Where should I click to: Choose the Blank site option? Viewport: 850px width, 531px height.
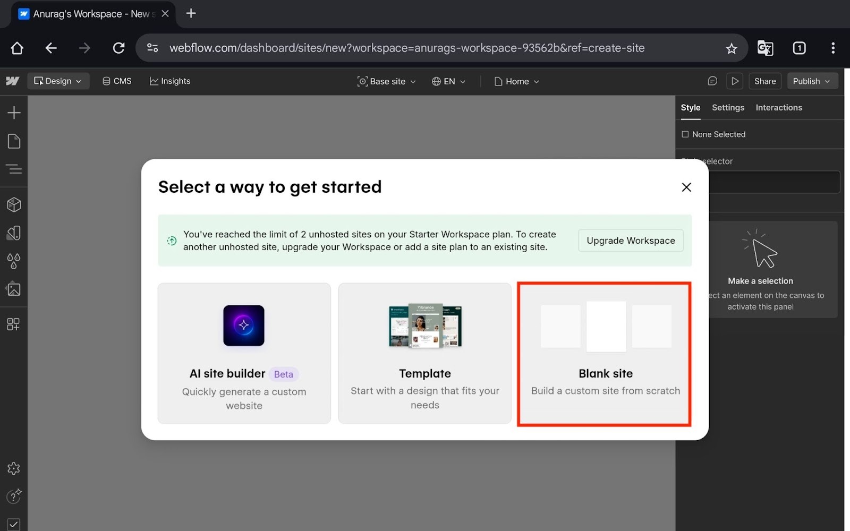point(605,354)
